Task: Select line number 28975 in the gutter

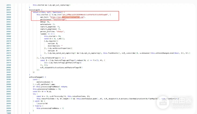Action: (9, 53)
